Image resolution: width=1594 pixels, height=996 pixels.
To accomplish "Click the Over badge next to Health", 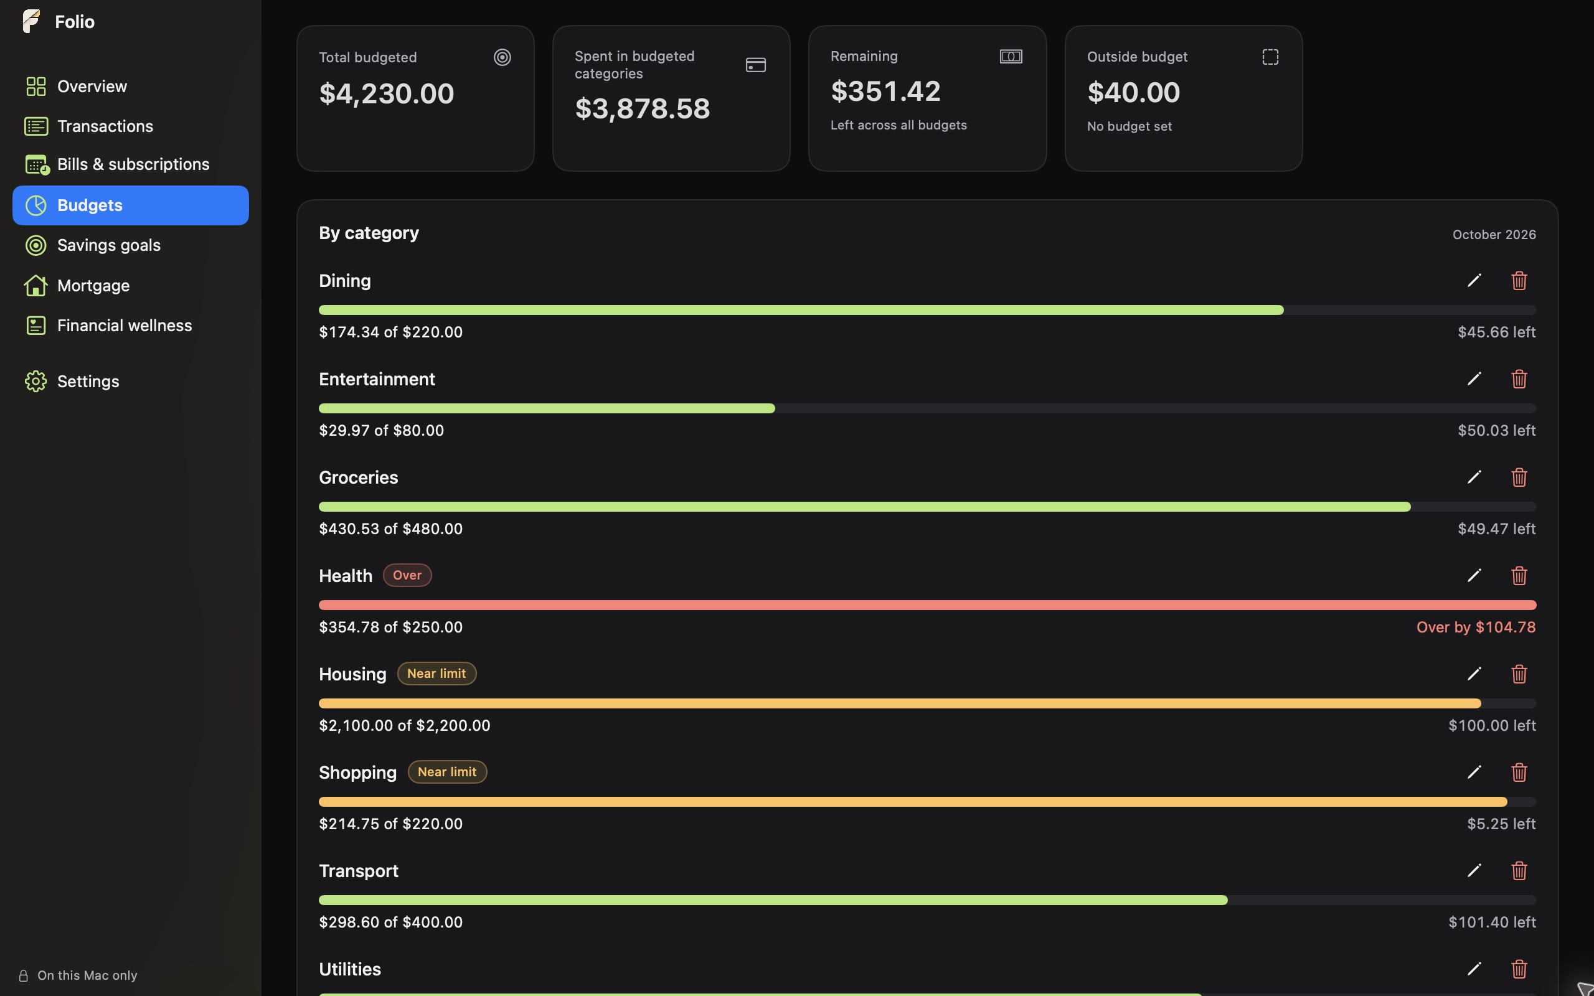I will tap(407, 575).
